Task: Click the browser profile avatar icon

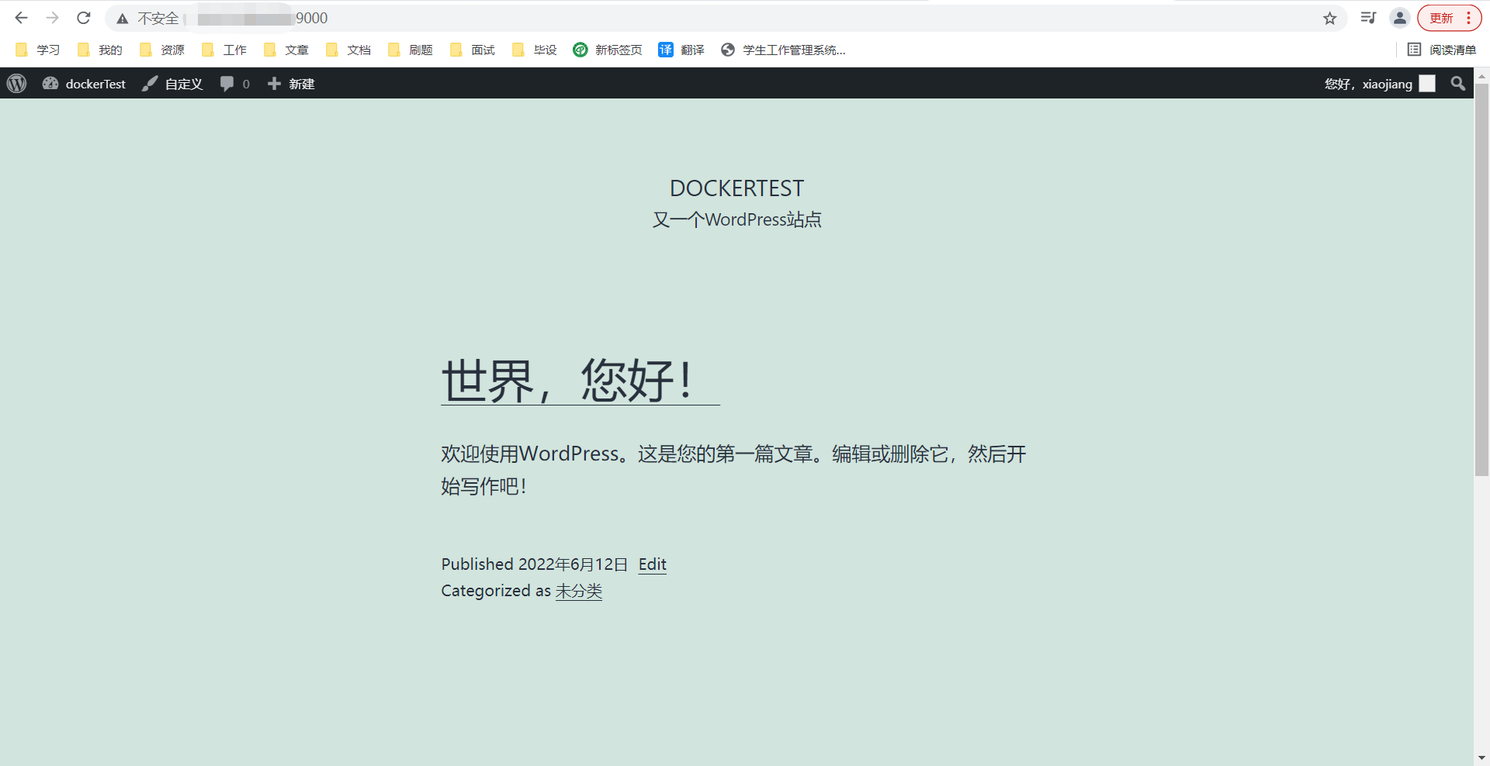Action: point(1399,18)
